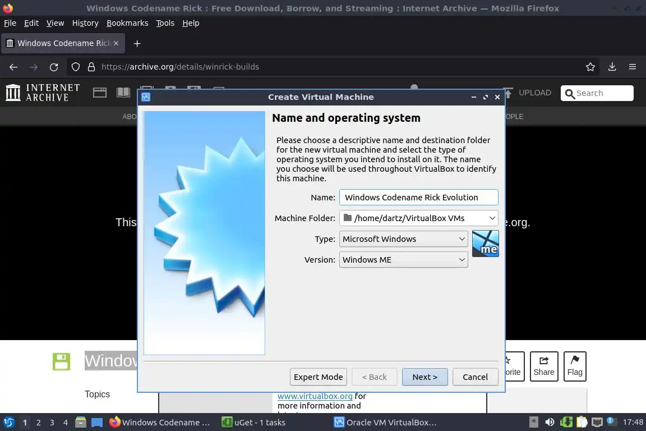
Task: Open the Version dropdown Windows ME
Action: tap(403, 260)
